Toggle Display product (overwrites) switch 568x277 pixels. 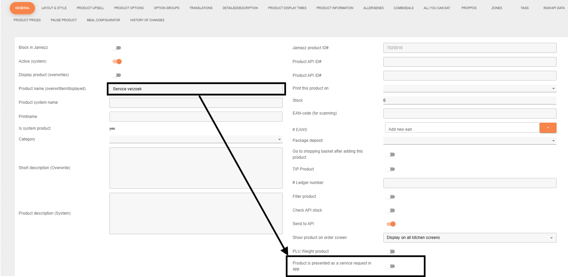click(117, 75)
